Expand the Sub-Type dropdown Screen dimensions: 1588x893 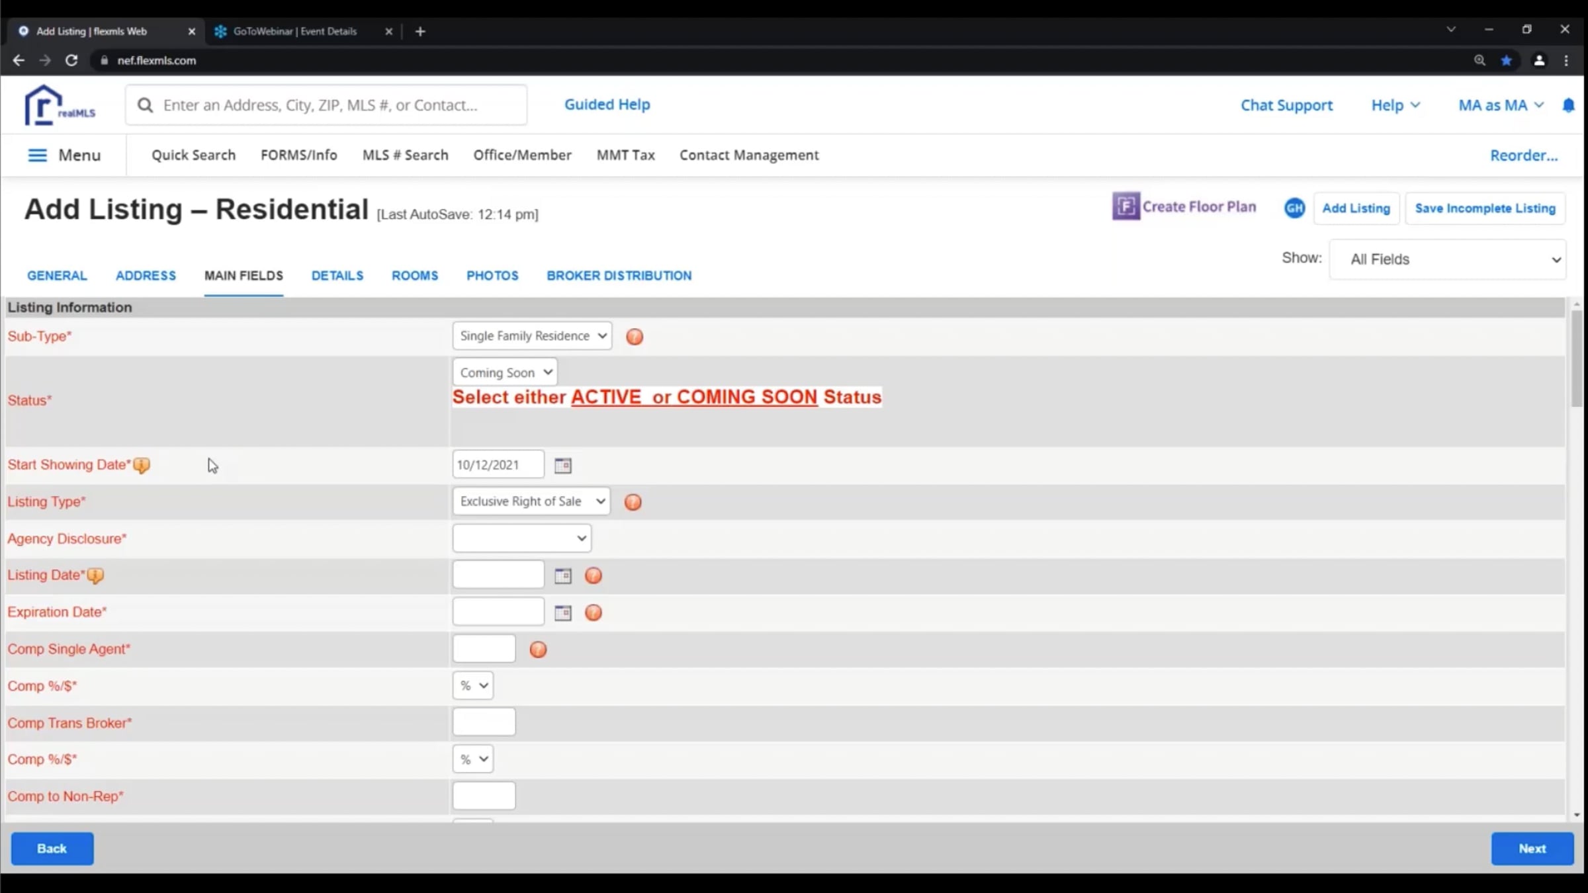click(532, 336)
